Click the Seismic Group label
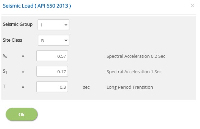 pos(18,24)
